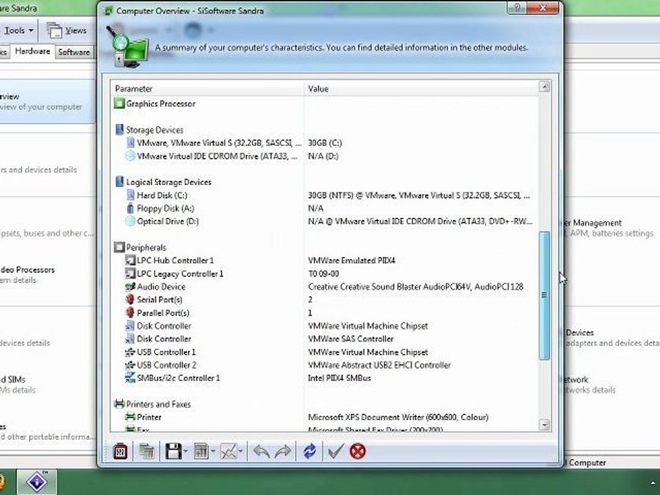Click the back arrow in bottom toolbar

point(261,452)
